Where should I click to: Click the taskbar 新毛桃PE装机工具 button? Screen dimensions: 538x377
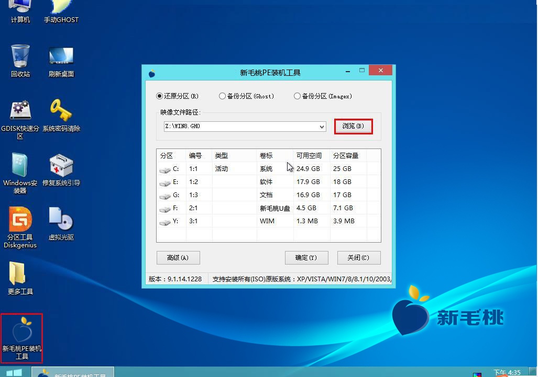click(x=73, y=372)
